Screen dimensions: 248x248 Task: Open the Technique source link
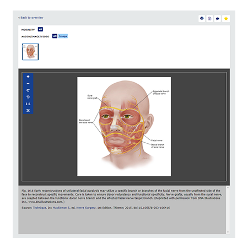point(40,208)
